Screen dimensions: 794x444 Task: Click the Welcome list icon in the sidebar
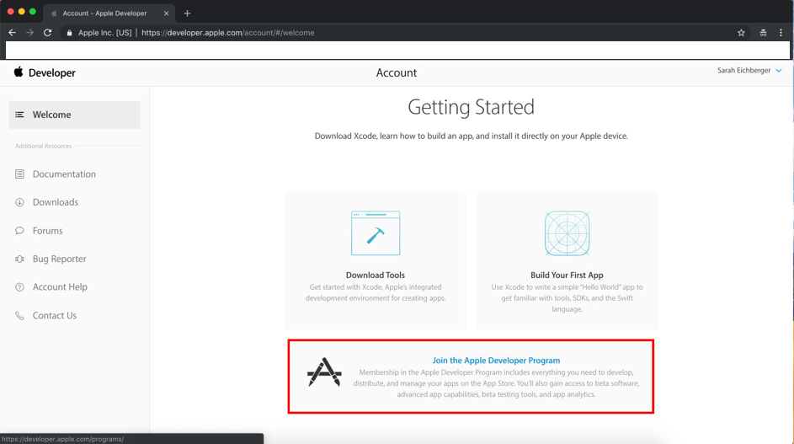[19, 115]
